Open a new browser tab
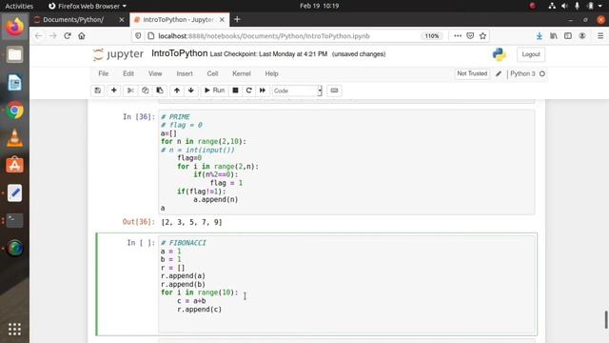609x343 pixels. click(237, 19)
